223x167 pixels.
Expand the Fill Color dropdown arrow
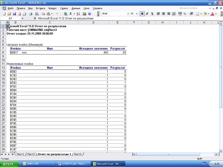click(208, 14)
